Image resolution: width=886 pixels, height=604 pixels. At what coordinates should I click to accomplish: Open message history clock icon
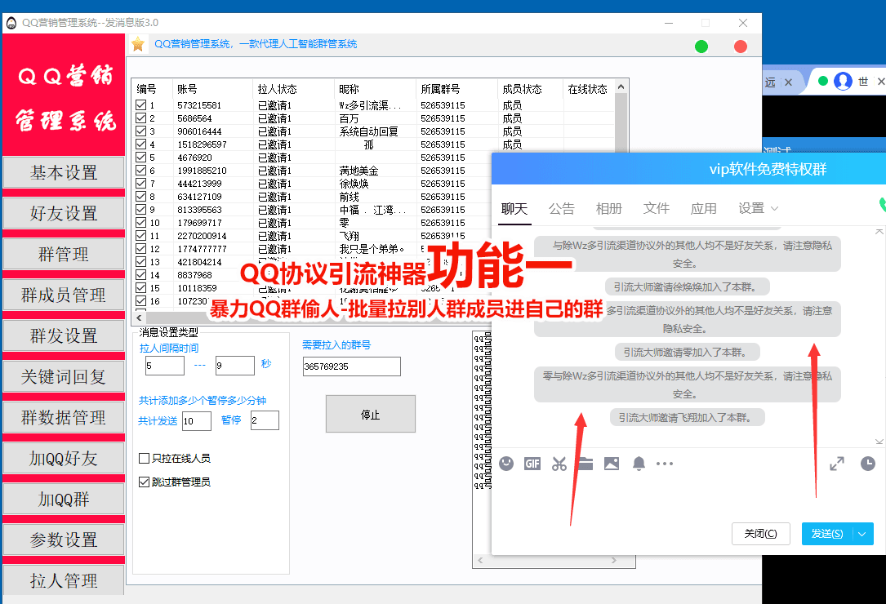pyautogui.click(x=868, y=464)
